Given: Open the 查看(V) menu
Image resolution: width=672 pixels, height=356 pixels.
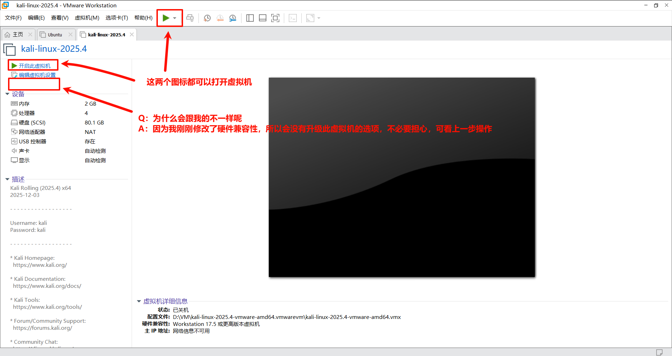Looking at the screenshot, I should coord(59,18).
